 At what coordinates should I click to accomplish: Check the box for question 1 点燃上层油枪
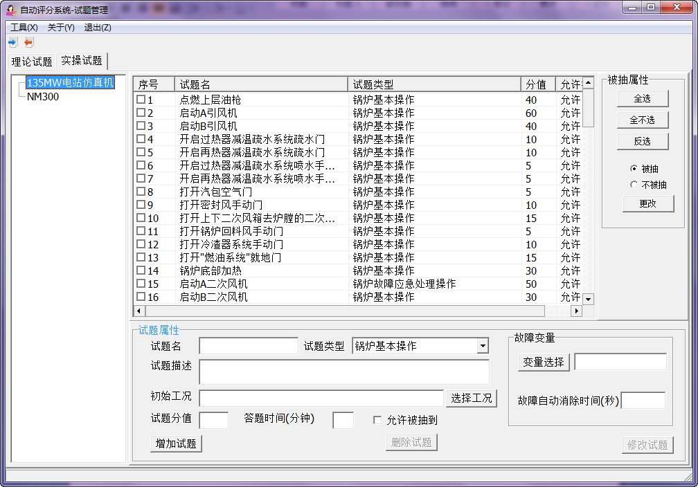click(x=141, y=100)
